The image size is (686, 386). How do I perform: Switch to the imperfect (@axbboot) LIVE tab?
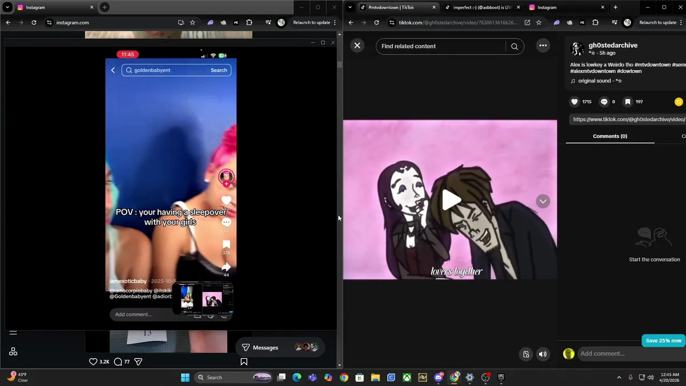click(x=482, y=8)
